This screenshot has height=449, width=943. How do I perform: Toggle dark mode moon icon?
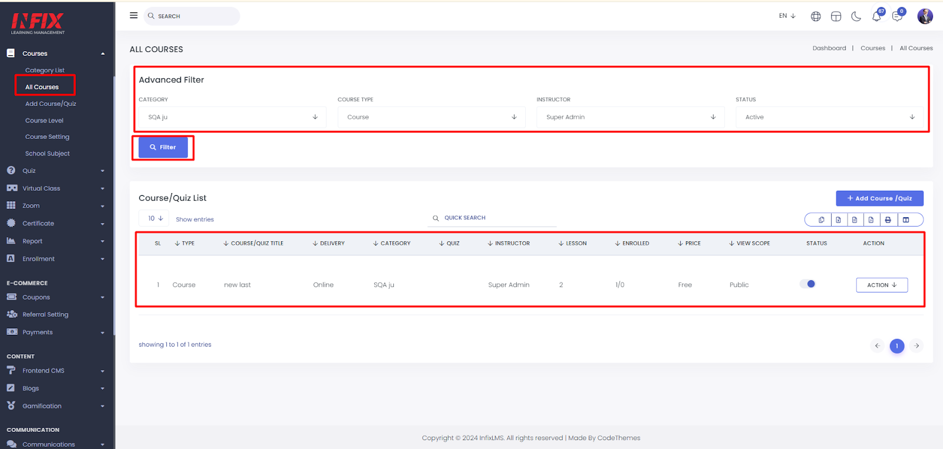(x=856, y=16)
